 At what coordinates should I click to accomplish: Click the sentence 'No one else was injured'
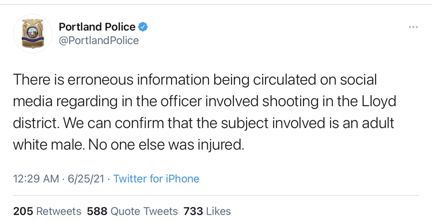click(166, 145)
